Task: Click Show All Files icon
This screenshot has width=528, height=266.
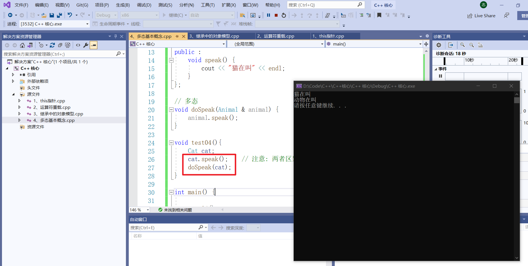Action: pos(68,45)
